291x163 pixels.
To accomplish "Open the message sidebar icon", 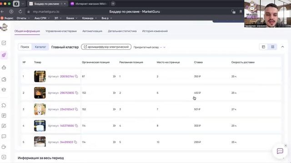I will tap(4, 136).
